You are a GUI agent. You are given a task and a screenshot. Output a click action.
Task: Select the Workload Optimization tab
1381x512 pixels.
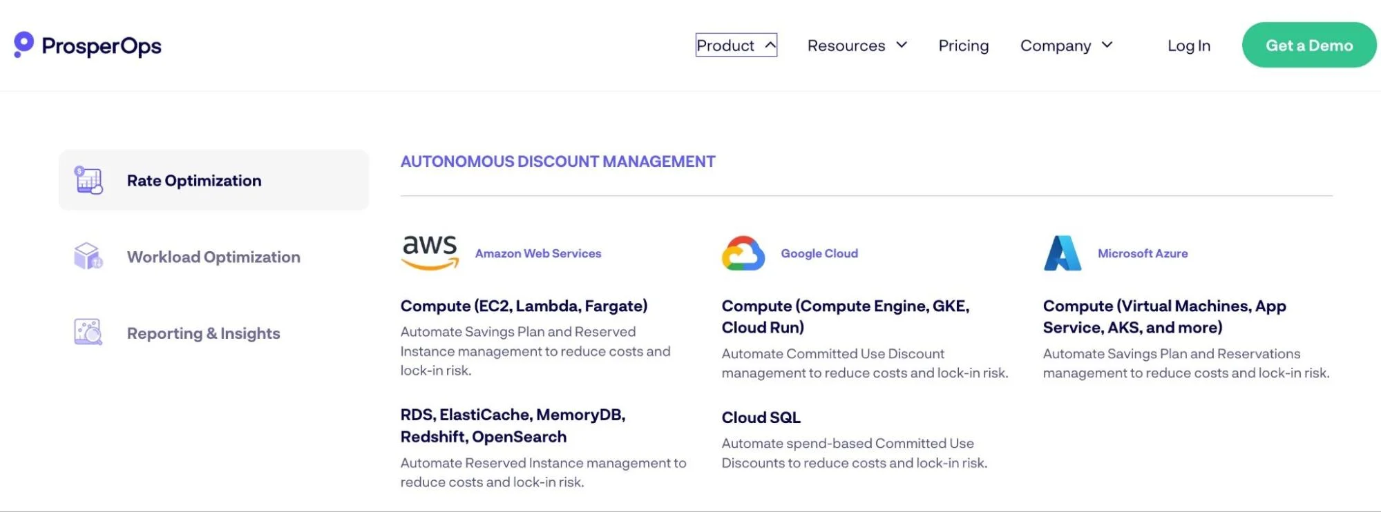click(213, 257)
